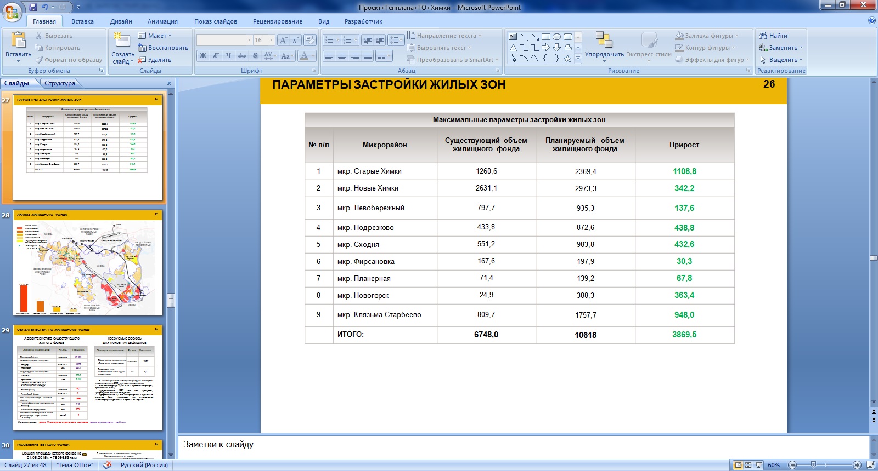Select the Rectangle shape
Screen dimensions: 878x471
[x=545, y=37]
